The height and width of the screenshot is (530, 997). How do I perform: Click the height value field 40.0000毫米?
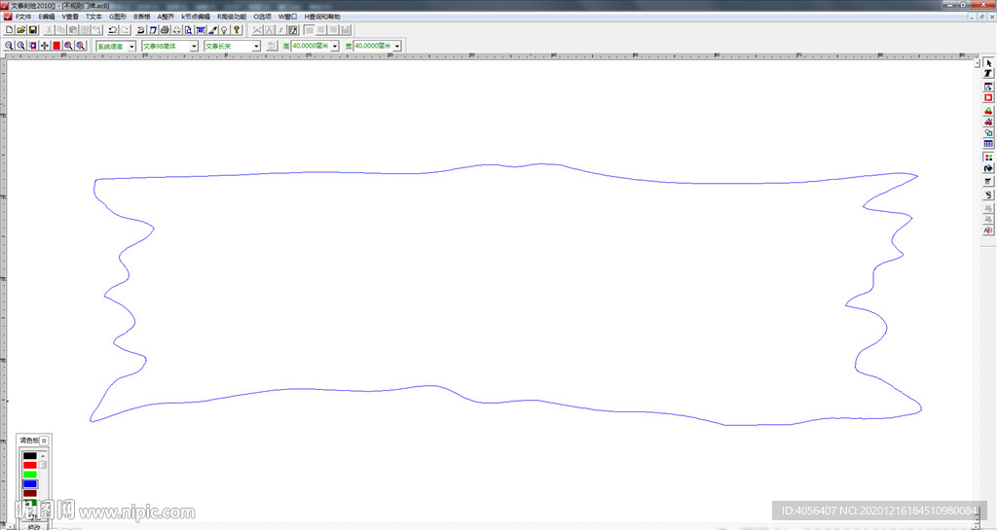tap(311, 46)
